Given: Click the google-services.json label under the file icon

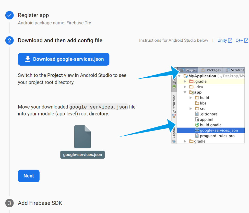Looking at the screenshot, I should click(82, 155).
